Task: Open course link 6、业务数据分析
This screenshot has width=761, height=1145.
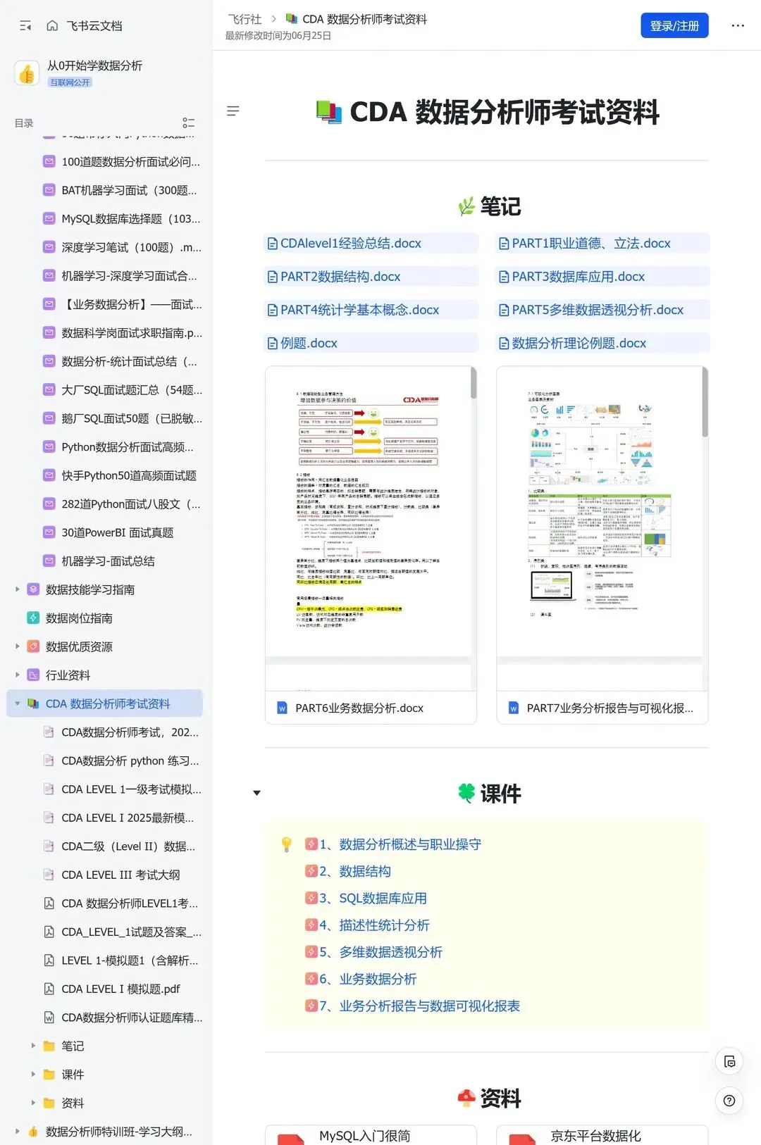Action: point(368,979)
